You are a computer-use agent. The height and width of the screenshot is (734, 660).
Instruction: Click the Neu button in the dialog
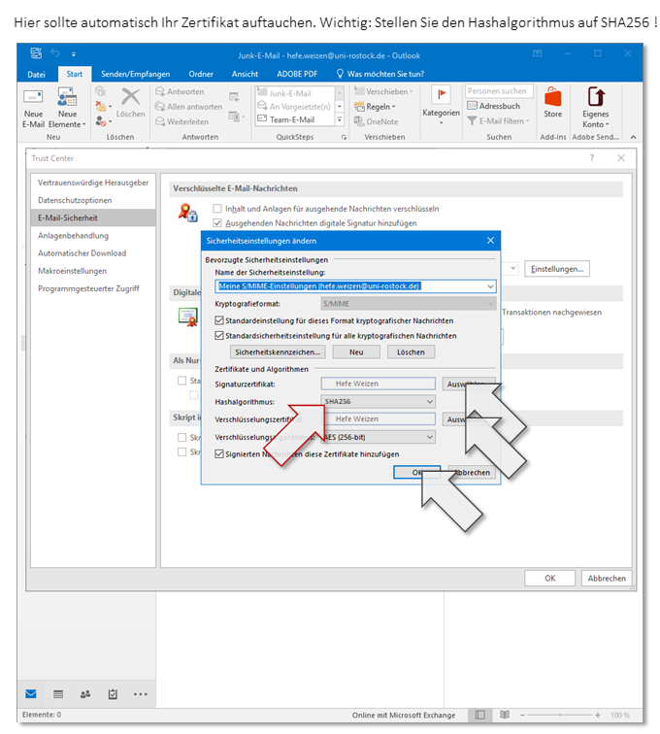point(356,352)
